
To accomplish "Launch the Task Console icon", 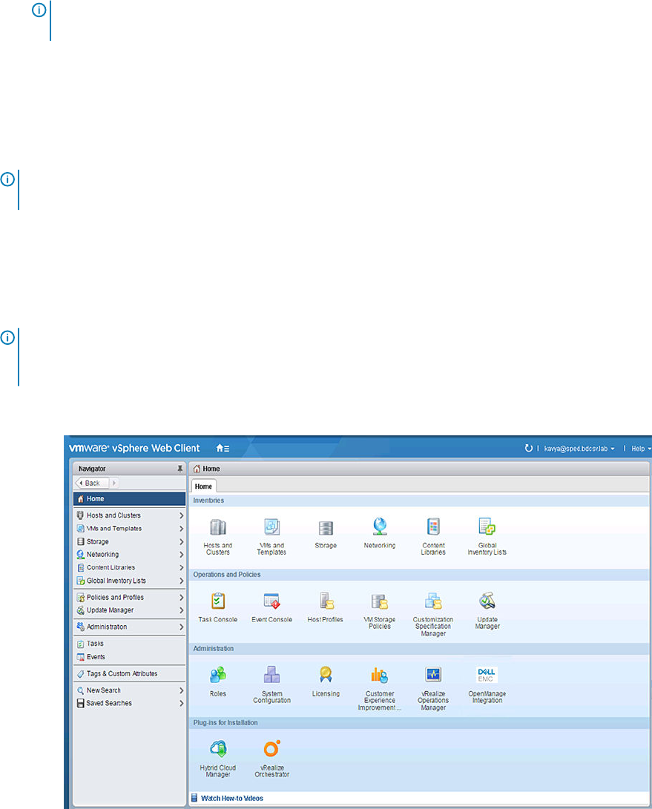I will click(x=218, y=601).
